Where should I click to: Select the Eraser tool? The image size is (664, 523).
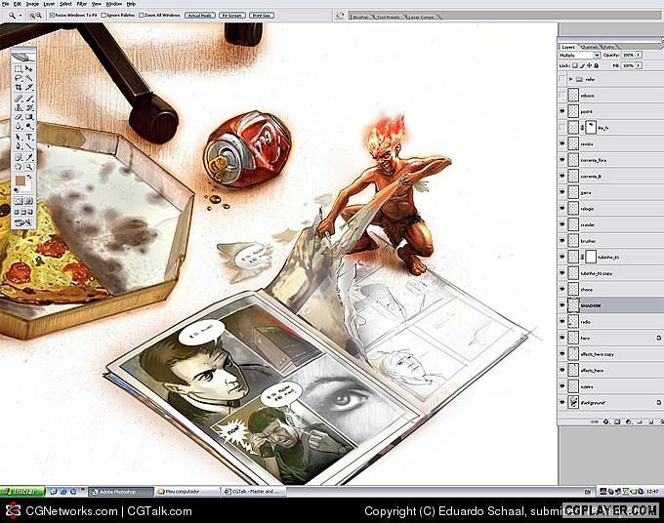(x=19, y=117)
